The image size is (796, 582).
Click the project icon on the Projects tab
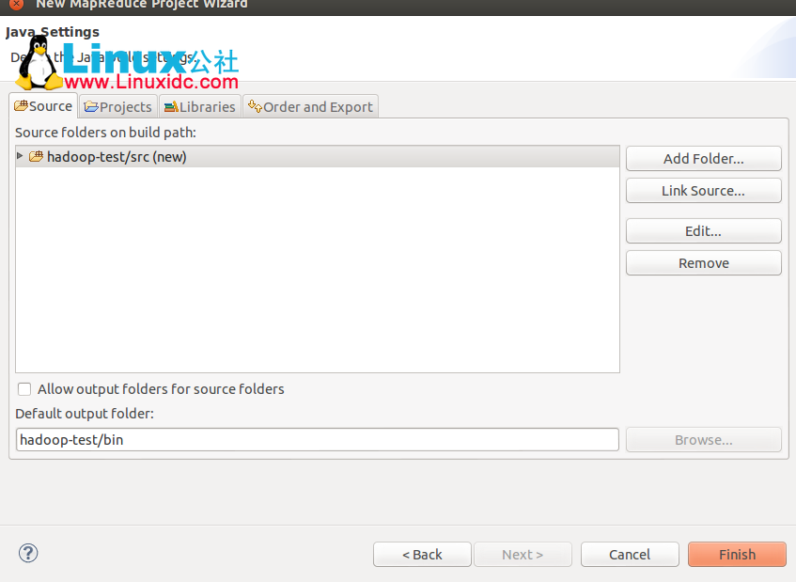click(91, 106)
